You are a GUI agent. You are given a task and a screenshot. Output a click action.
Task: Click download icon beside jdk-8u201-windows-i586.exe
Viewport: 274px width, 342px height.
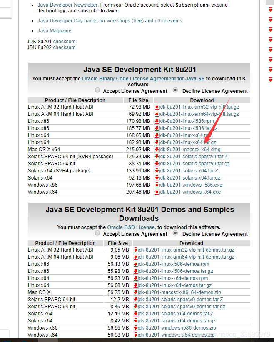[157, 185]
